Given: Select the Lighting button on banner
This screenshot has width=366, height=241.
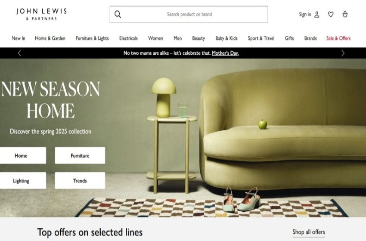Looking at the screenshot, I should coord(21,181).
